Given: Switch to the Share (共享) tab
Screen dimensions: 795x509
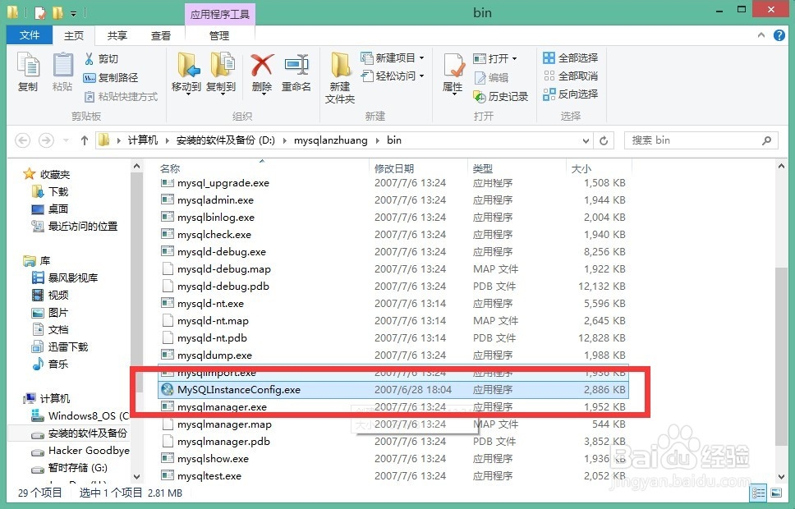Looking at the screenshot, I should [117, 35].
